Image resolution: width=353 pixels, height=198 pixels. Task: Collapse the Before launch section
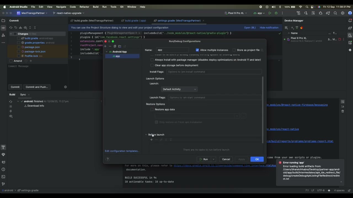coord(146,135)
